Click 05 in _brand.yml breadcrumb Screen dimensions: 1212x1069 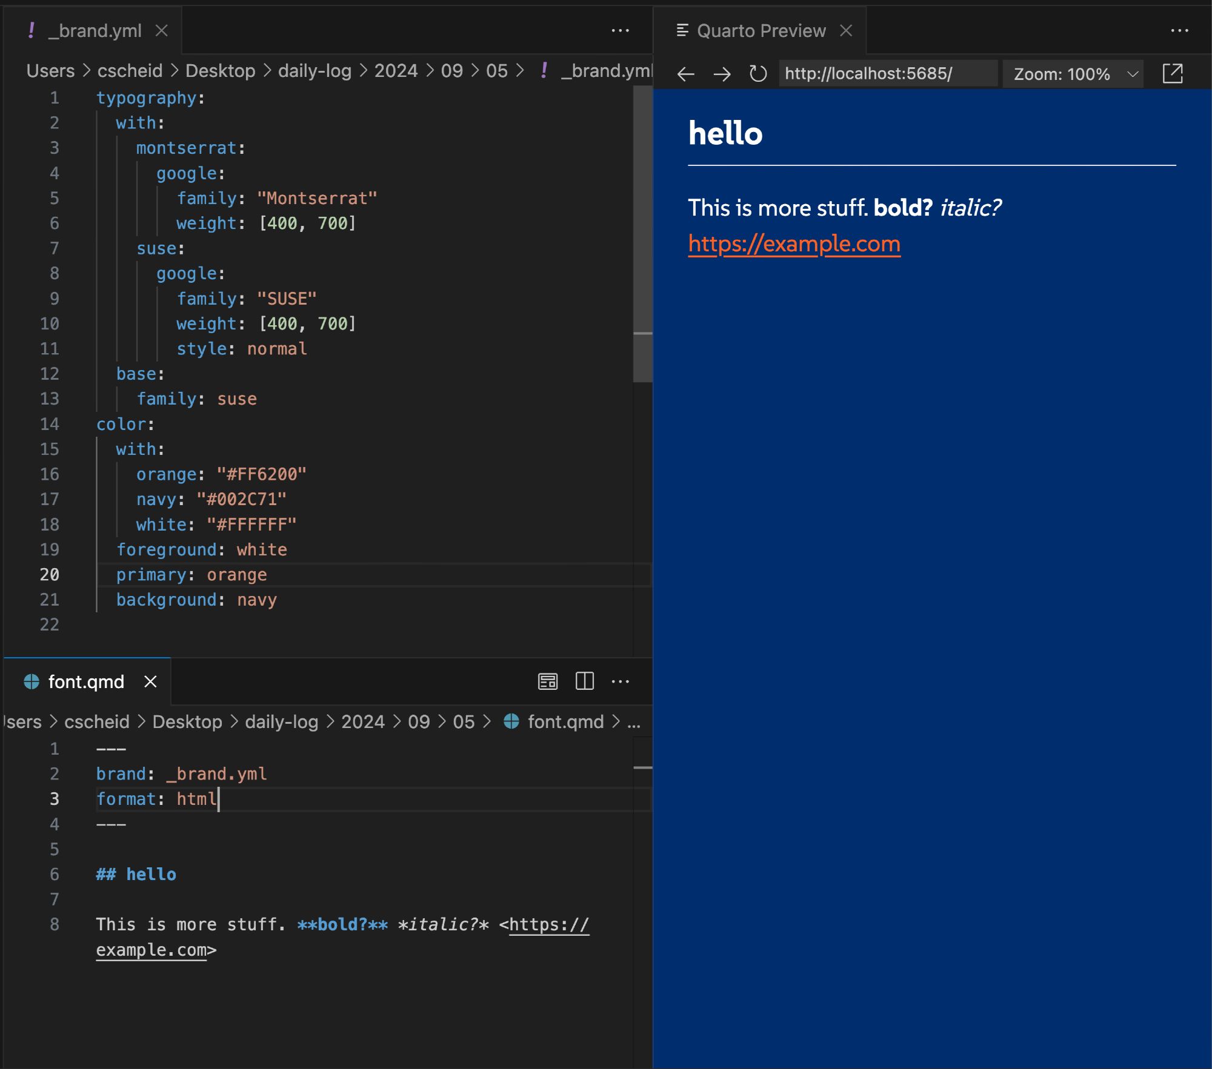497,71
